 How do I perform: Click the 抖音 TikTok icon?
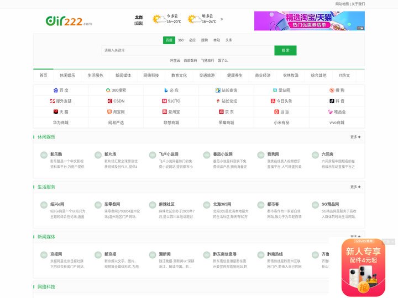pos(332,101)
